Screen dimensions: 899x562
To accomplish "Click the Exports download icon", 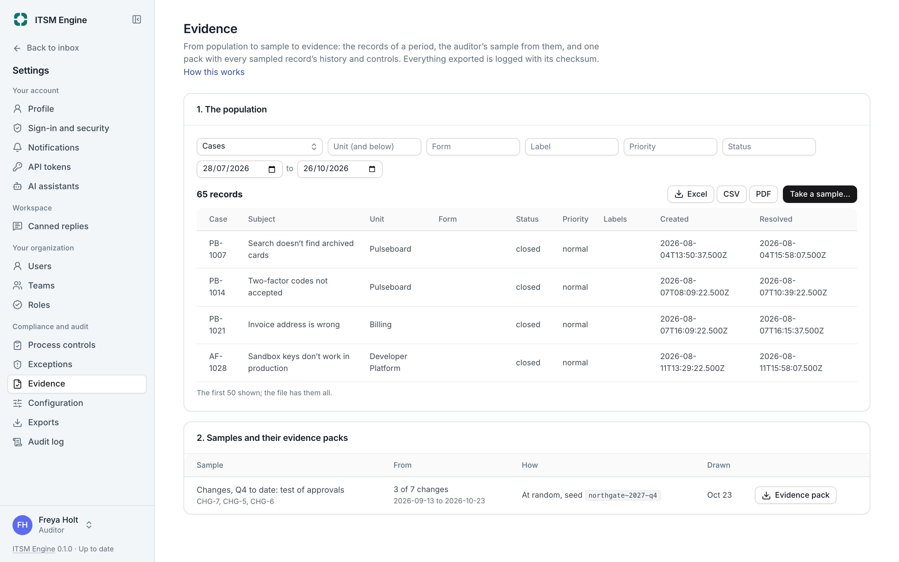I will tap(17, 422).
